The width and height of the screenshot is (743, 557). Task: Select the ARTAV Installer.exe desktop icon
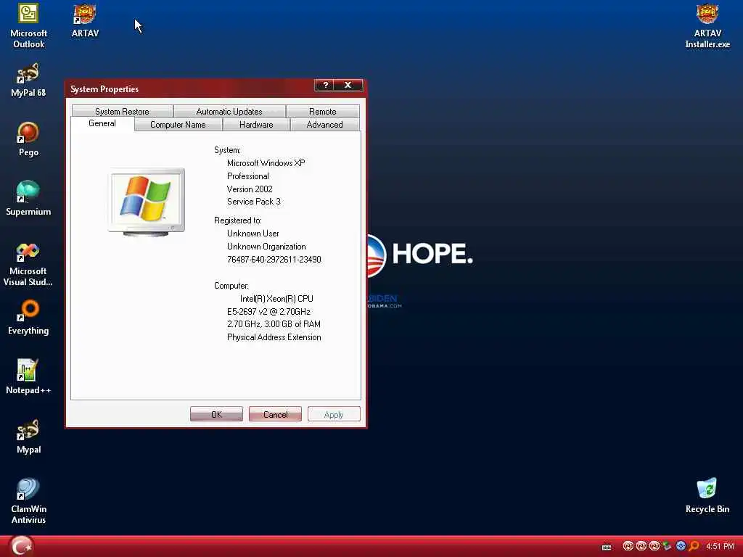click(x=707, y=25)
